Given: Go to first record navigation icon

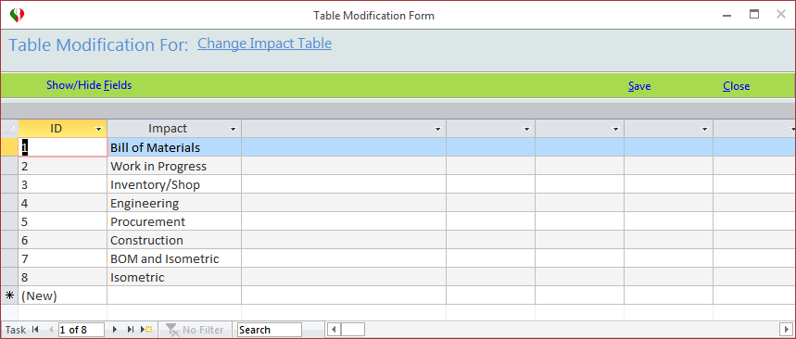Looking at the screenshot, I should point(35,330).
